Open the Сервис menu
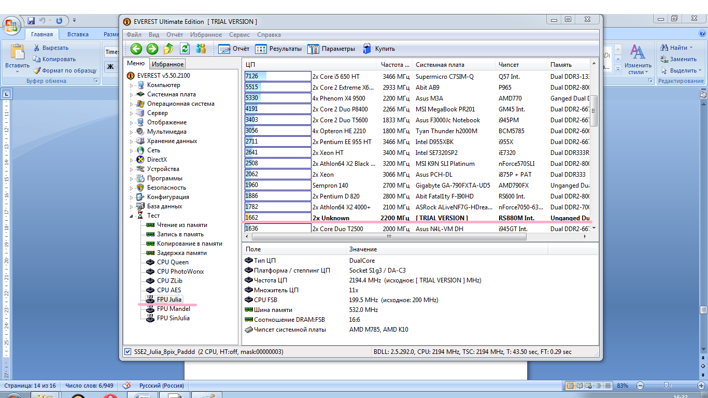This screenshot has width=708, height=398. pos(239,35)
